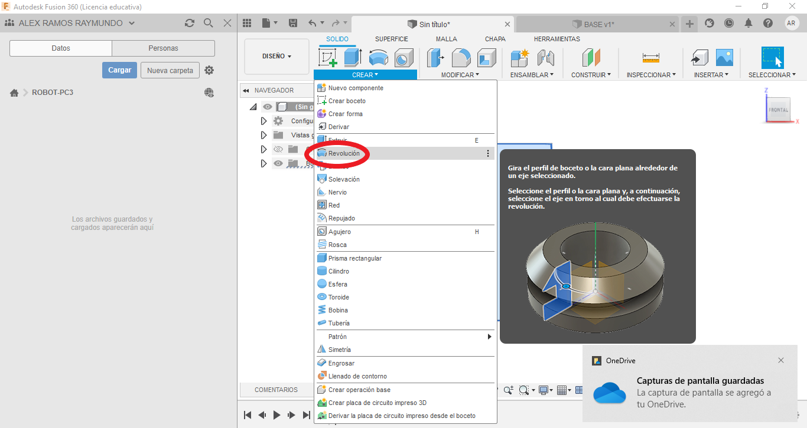Open the ENSAMBLAR dropdown menu
807x428 pixels.
point(532,75)
